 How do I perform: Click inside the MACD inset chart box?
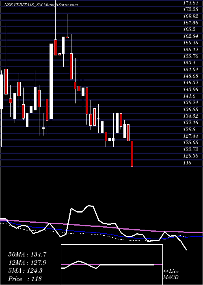[x=112, y=265]
